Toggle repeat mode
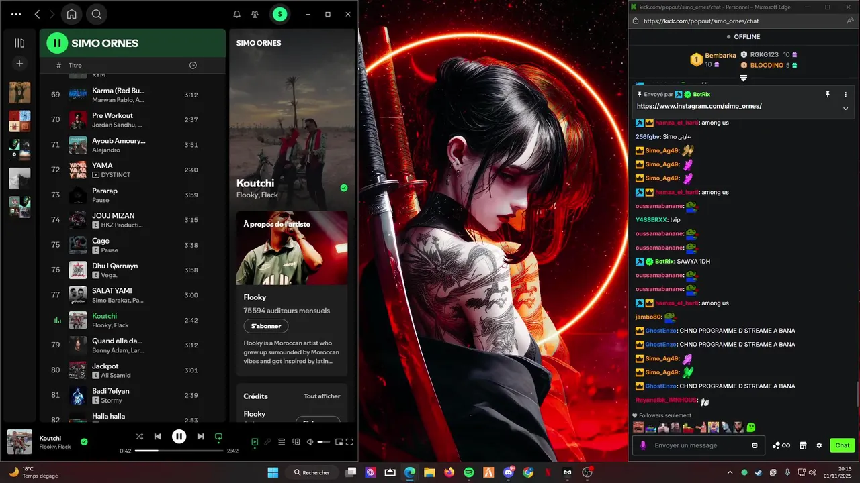This screenshot has height=483, width=860. point(218,437)
